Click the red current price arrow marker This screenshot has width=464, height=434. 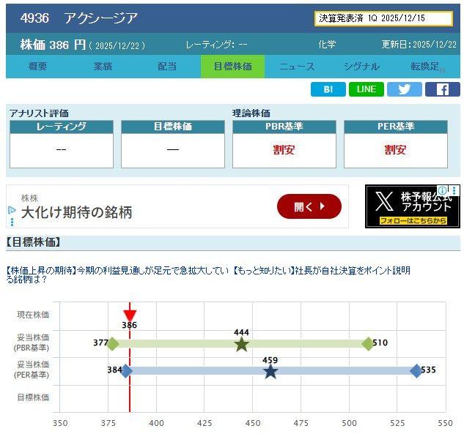point(130,315)
